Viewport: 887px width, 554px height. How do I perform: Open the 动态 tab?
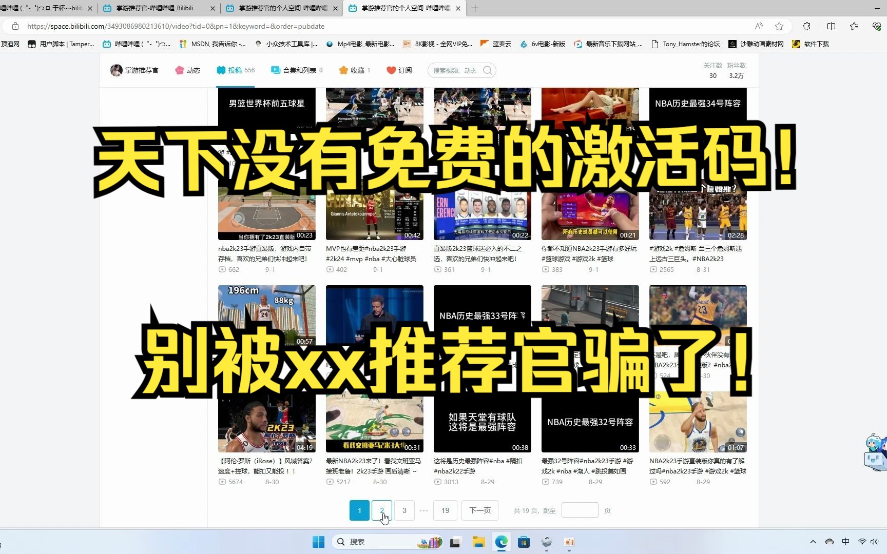[x=187, y=70]
